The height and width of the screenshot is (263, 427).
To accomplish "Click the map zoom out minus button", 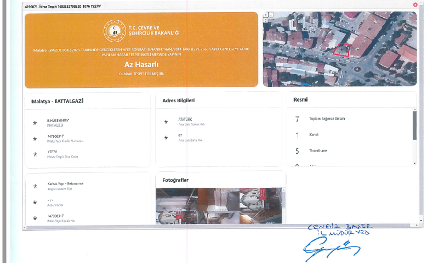I will point(270,15).
